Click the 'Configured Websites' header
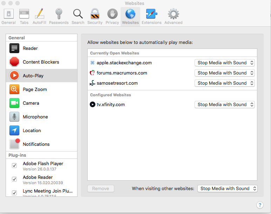The height and width of the screenshot is (214, 271). [x=110, y=95]
